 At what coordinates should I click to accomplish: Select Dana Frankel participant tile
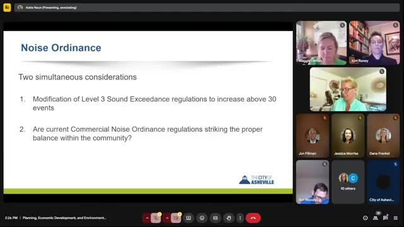tap(383, 136)
